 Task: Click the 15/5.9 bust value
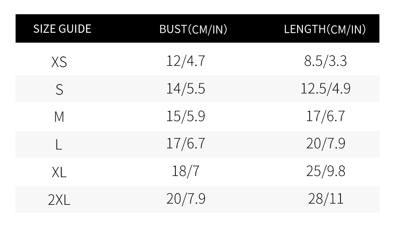[x=186, y=116]
